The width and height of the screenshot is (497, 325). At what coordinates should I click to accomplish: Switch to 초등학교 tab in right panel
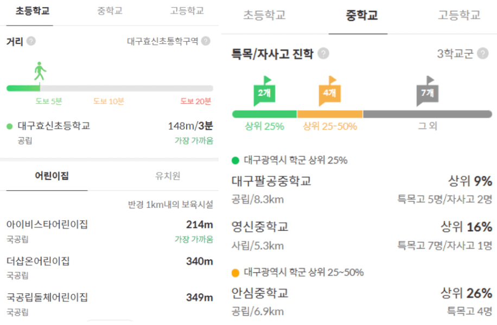264,16
